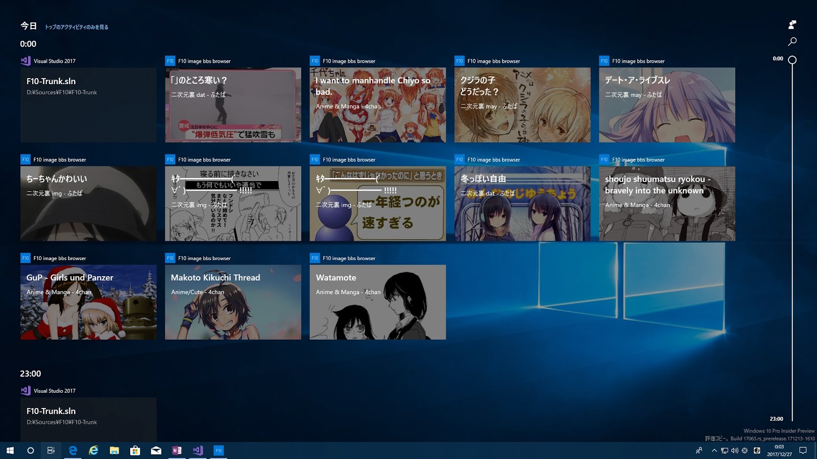Jump to the 23:00 mark on the timeline scrollbar
The height and width of the screenshot is (459, 817).
click(776, 419)
